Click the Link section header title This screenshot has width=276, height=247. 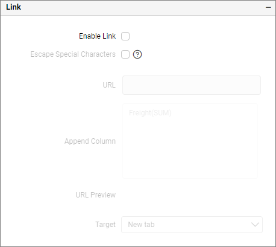point(13,7)
